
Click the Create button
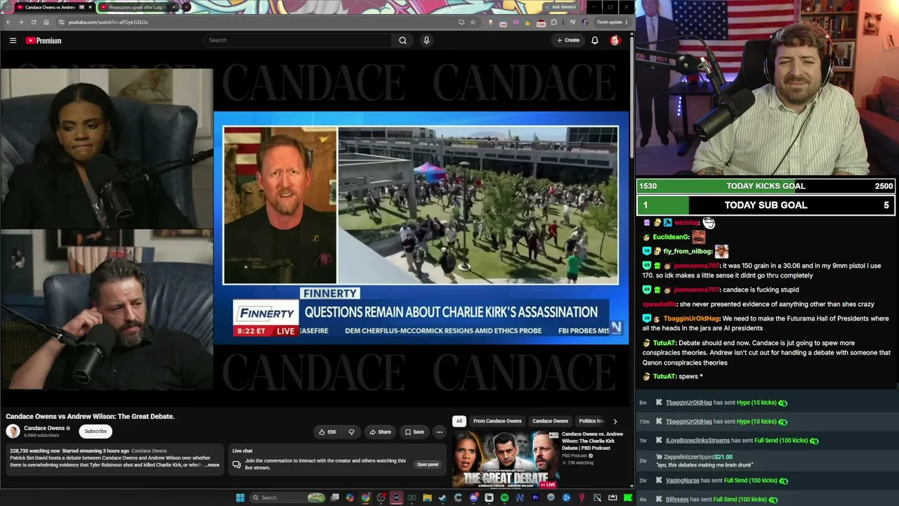[x=568, y=40]
